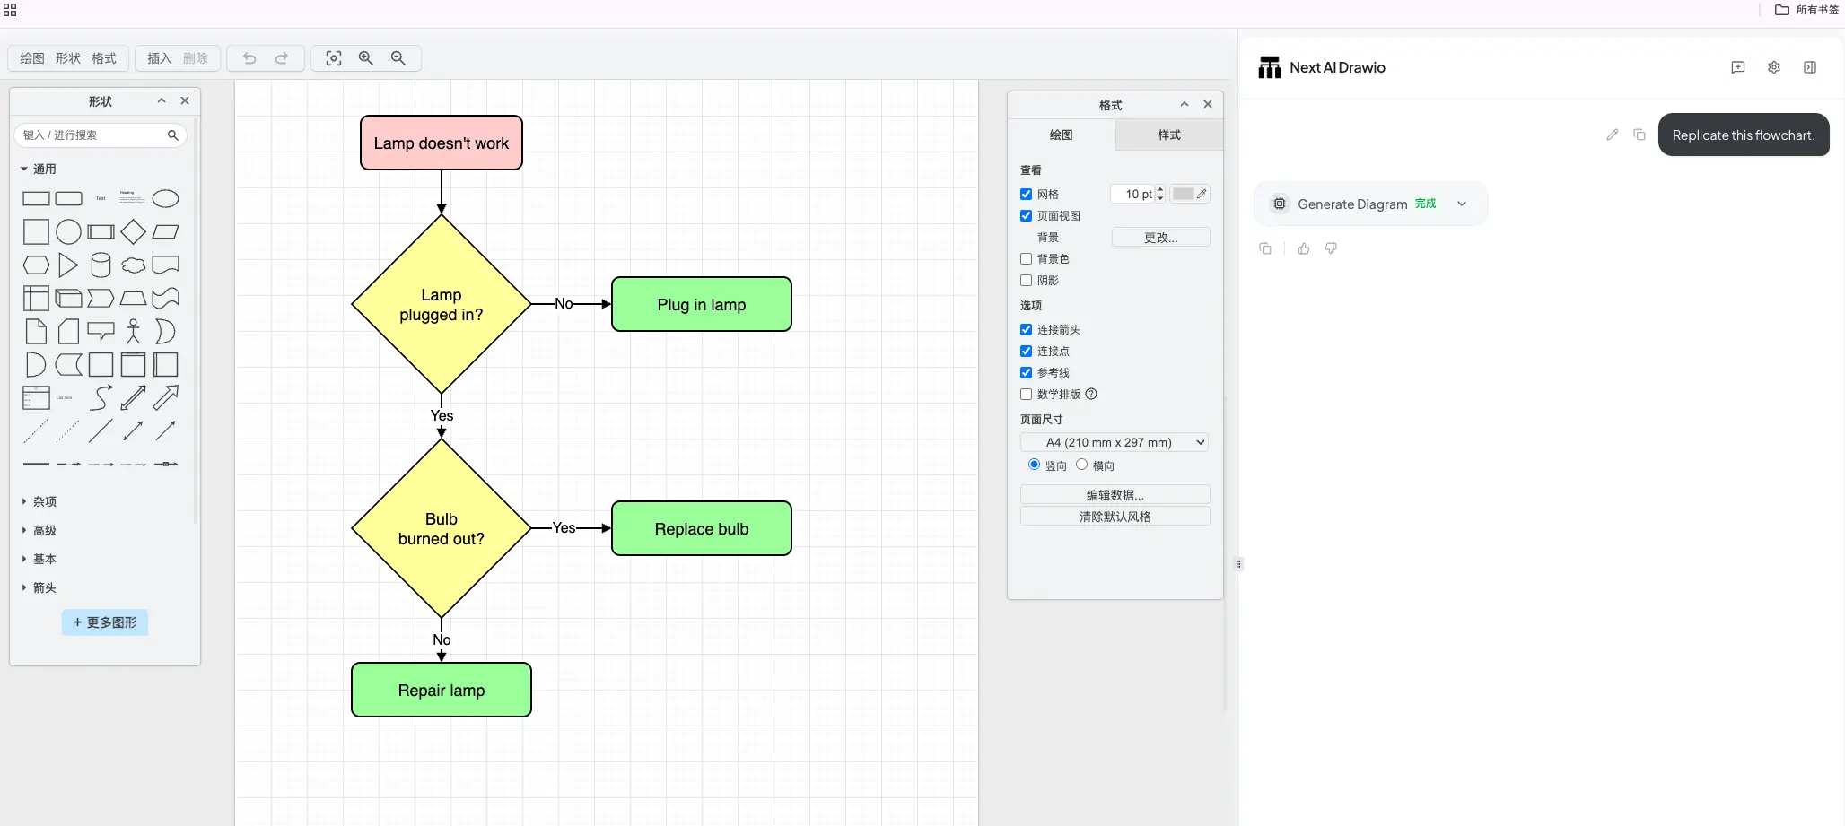Viewport: 1845px width, 826px height.
Task: Open Next AI Drawio settings gear
Action: click(x=1773, y=67)
